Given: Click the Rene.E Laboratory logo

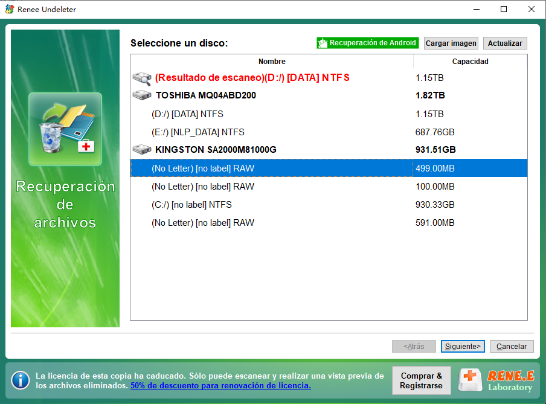Looking at the screenshot, I should [496, 380].
